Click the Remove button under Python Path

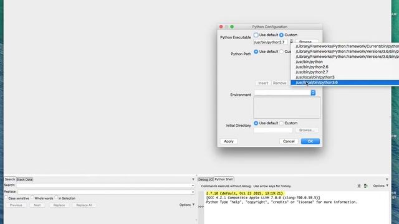click(x=279, y=83)
